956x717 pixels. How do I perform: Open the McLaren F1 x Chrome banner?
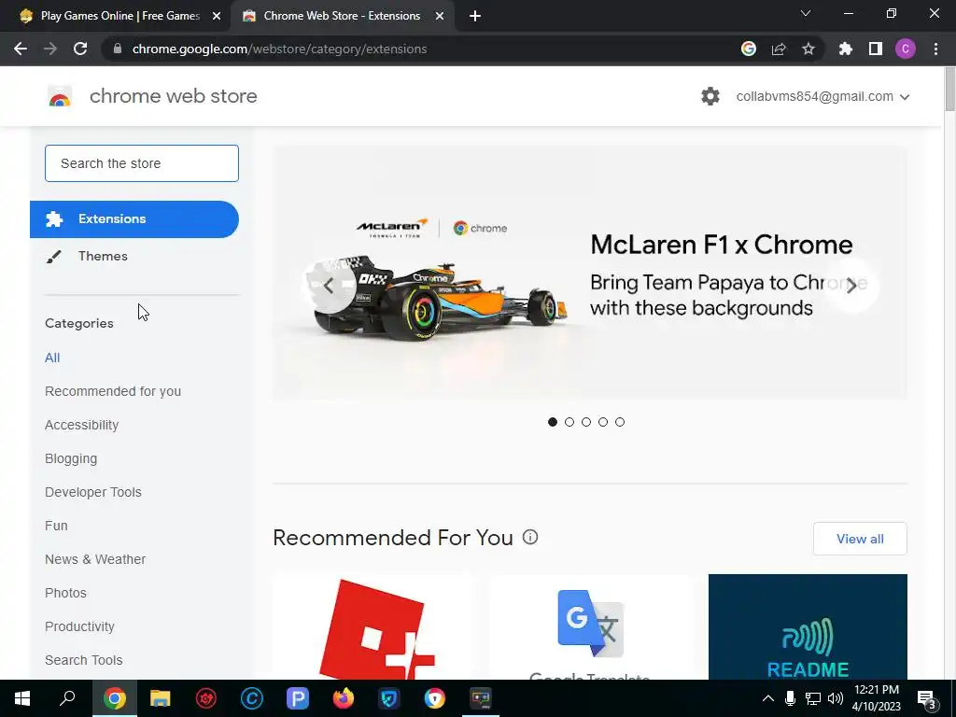[x=590, y=273]
